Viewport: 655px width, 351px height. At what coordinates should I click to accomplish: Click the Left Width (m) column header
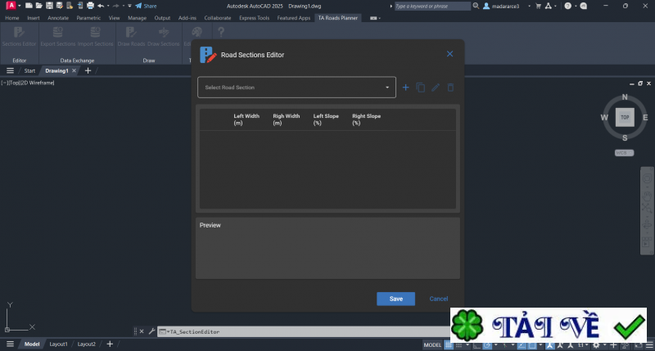pyautogui.click(x=246, y=119)
